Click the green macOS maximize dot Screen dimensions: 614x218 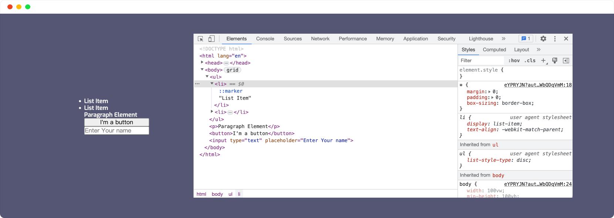[x=28, y=7]
